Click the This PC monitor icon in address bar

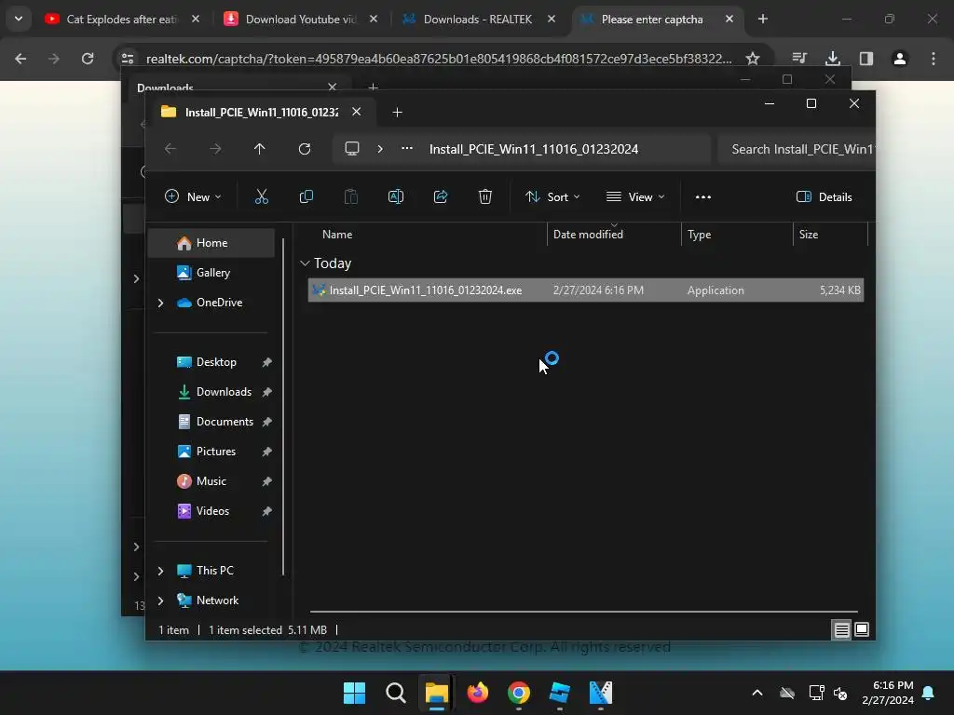tap(351, 149)
